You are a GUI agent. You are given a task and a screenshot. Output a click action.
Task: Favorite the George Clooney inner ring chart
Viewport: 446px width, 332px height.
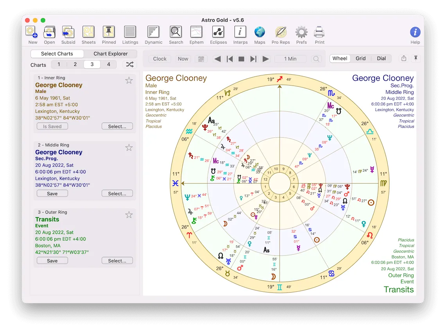(129, 80)
